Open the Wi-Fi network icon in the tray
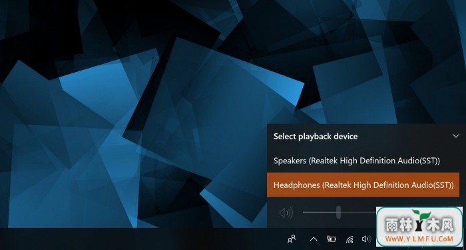 [x=349, y=239]
